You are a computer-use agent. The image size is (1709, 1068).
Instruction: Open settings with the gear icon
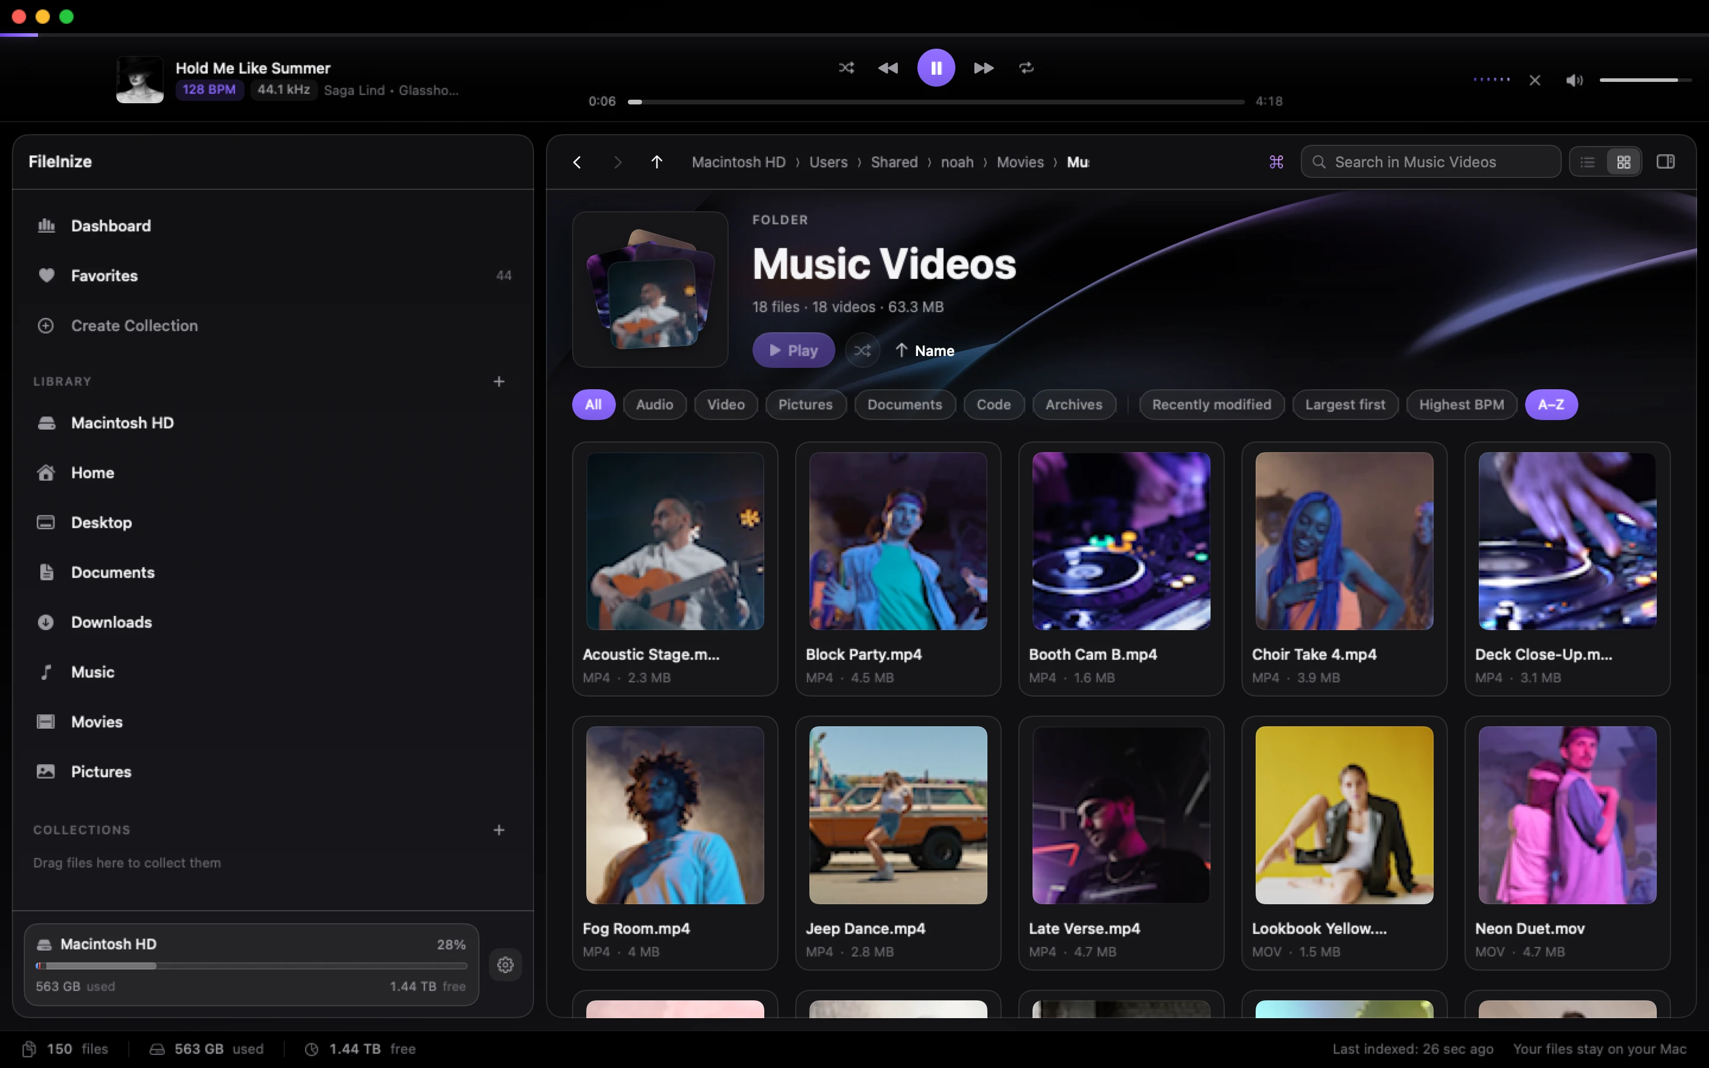(x=505, y=965)
